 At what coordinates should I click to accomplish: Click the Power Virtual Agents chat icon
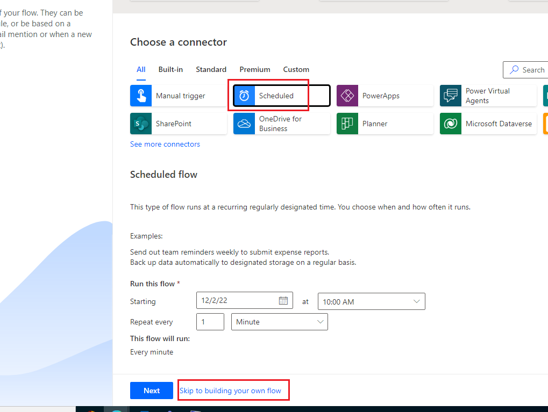tap(451, 96)
